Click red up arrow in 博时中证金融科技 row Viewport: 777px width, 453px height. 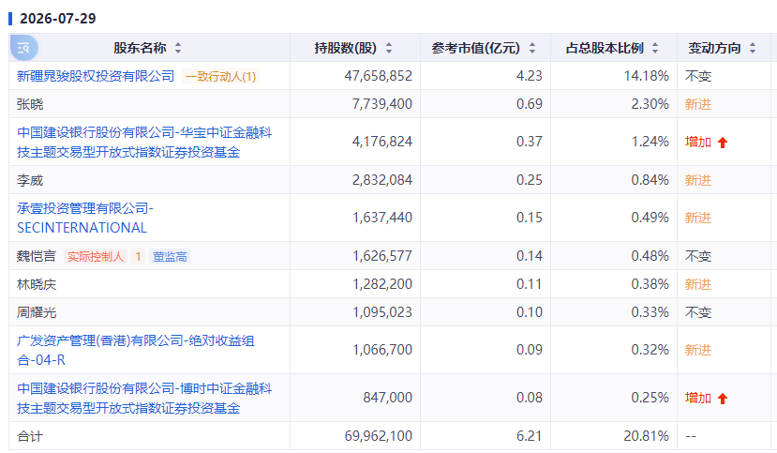point(723,399)
